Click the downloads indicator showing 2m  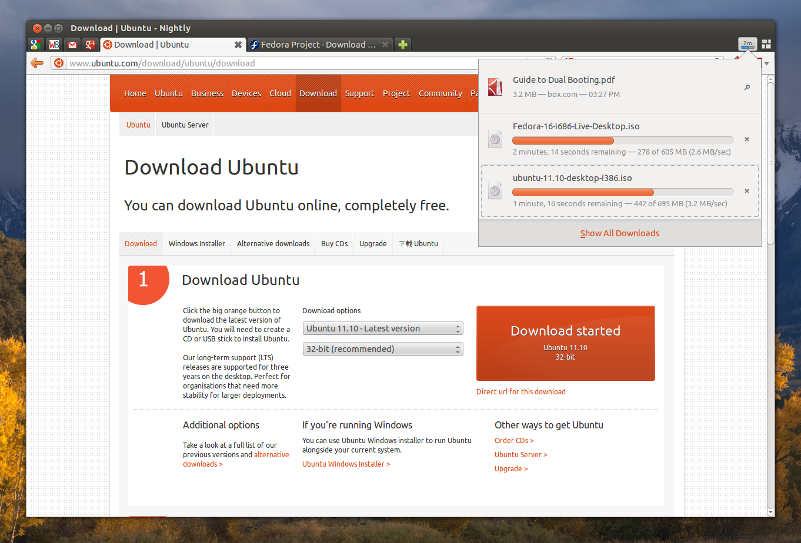pos(747,44)
